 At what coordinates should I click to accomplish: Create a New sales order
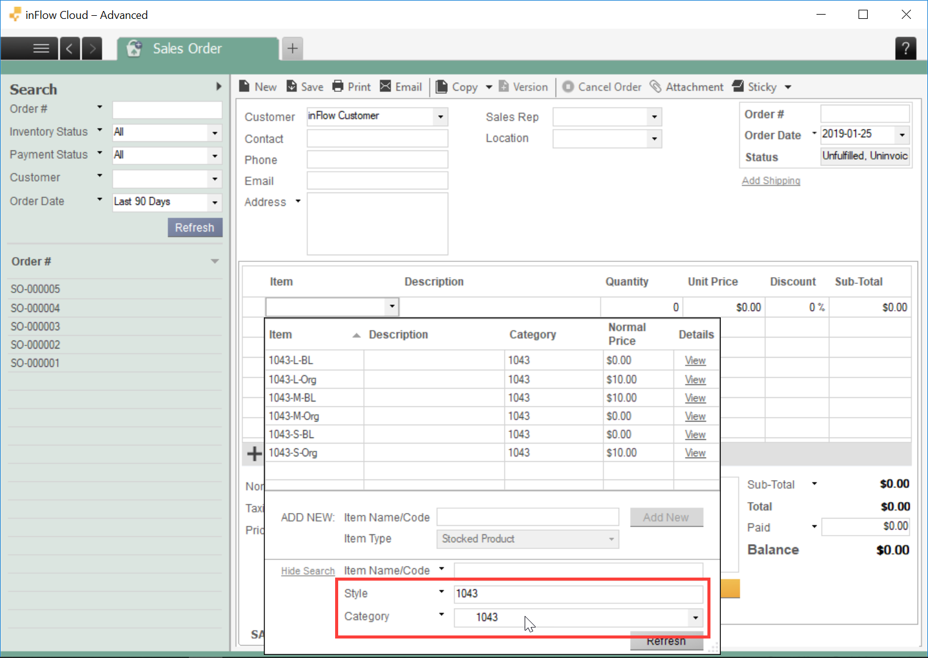point(257,87)
